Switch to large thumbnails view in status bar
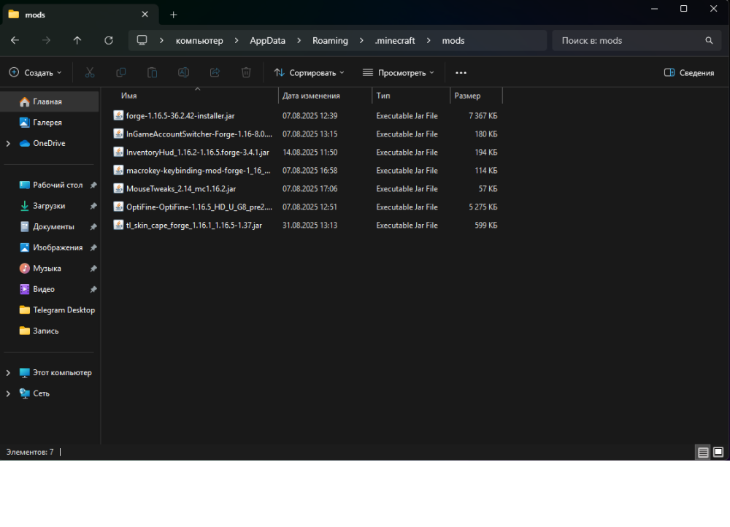 pos(718,452)
